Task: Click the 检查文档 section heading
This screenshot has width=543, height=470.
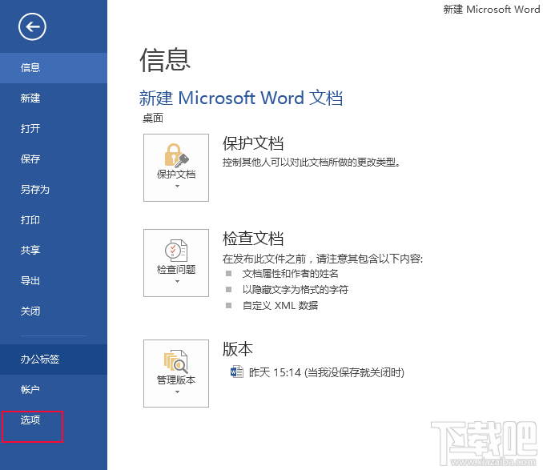Action: coord(253,239)
